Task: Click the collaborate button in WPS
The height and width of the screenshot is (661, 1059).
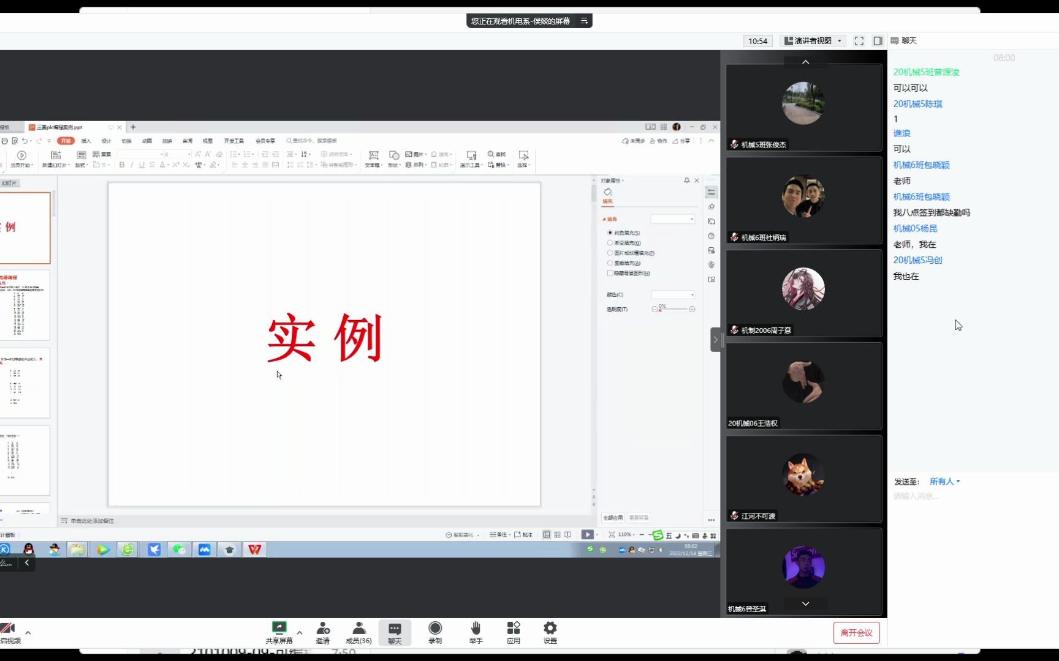Action: pos(658,141)
